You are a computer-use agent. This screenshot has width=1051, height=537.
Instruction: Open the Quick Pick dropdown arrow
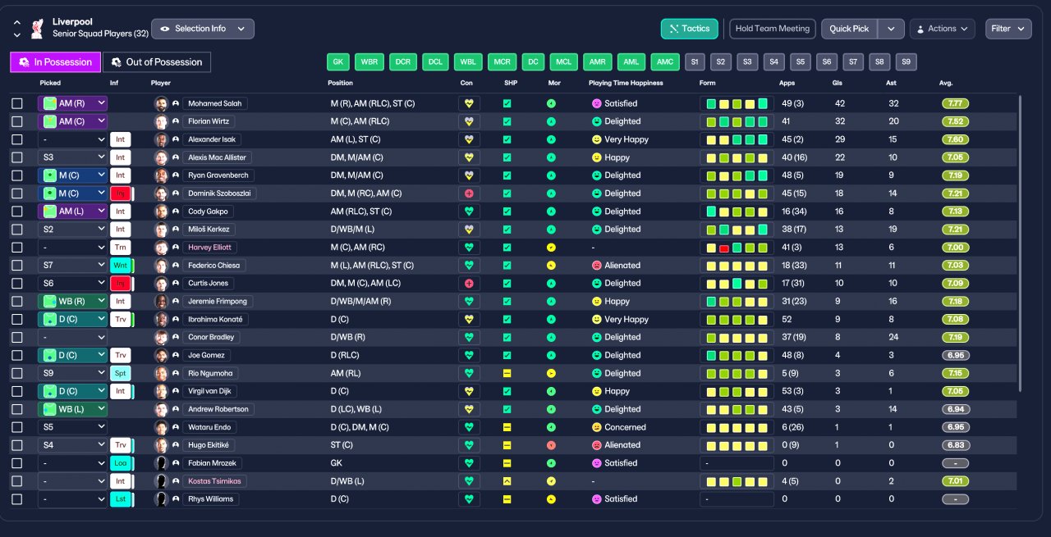point(891,29)
